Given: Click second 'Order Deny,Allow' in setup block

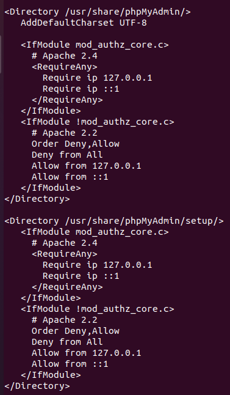Looking at the screenshot, I should click(76, 331).
